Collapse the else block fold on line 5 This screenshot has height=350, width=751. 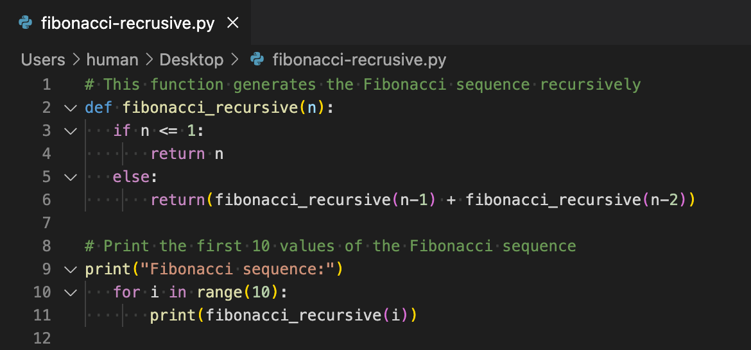(x=71, y=178)
